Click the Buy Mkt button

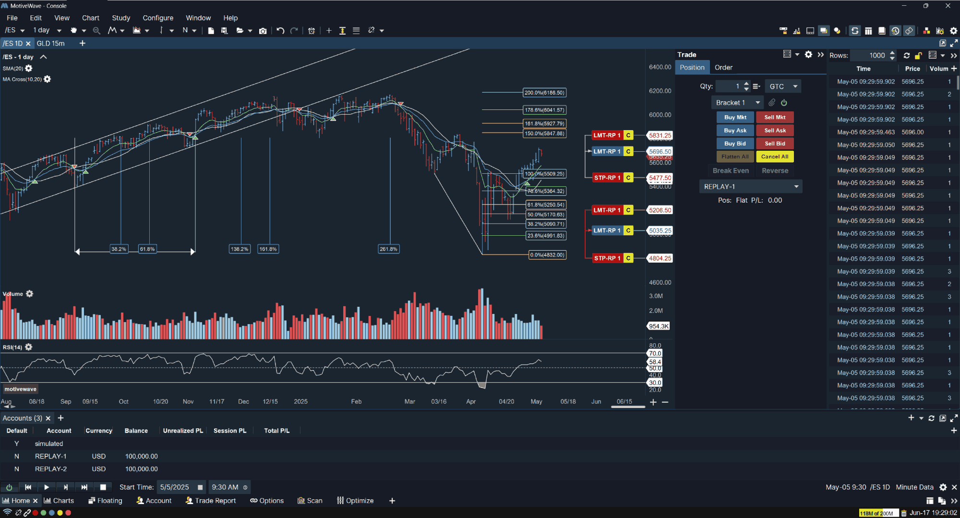coord(735,117)
